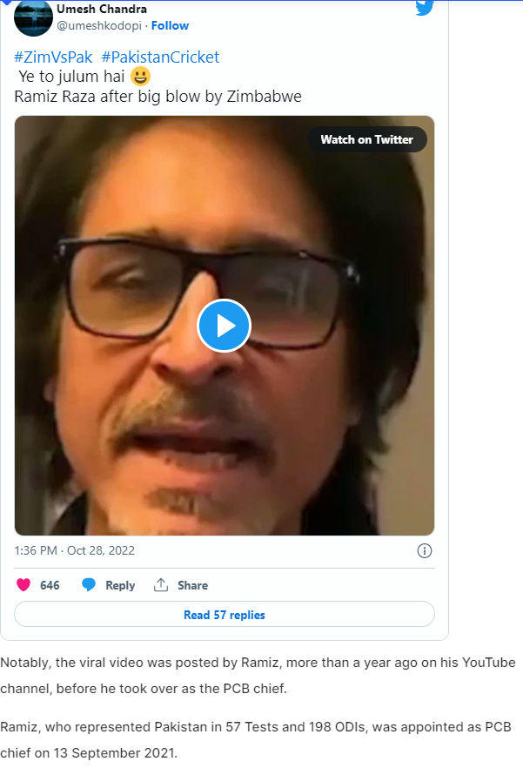This screenshot has height=768, width=523.
Task: Open the #ZimVsPak hashtag
Action: pyautogui.click(x=53, y=57)
